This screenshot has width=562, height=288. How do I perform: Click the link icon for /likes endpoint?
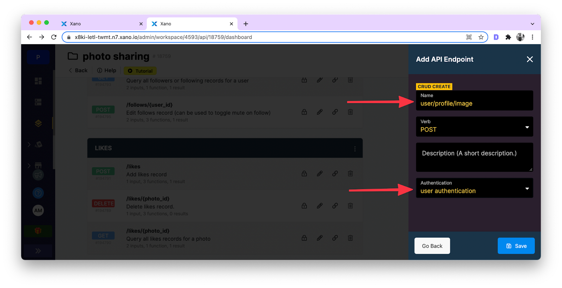[x=335, y=174]
